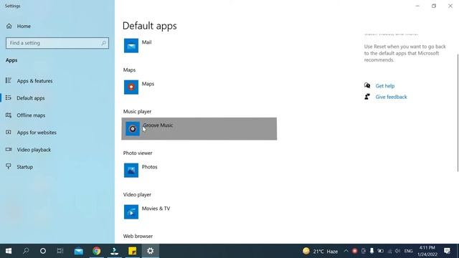459x258 pixels.
Task: Change the Photos default photo viewer
Action: [199, 171]
